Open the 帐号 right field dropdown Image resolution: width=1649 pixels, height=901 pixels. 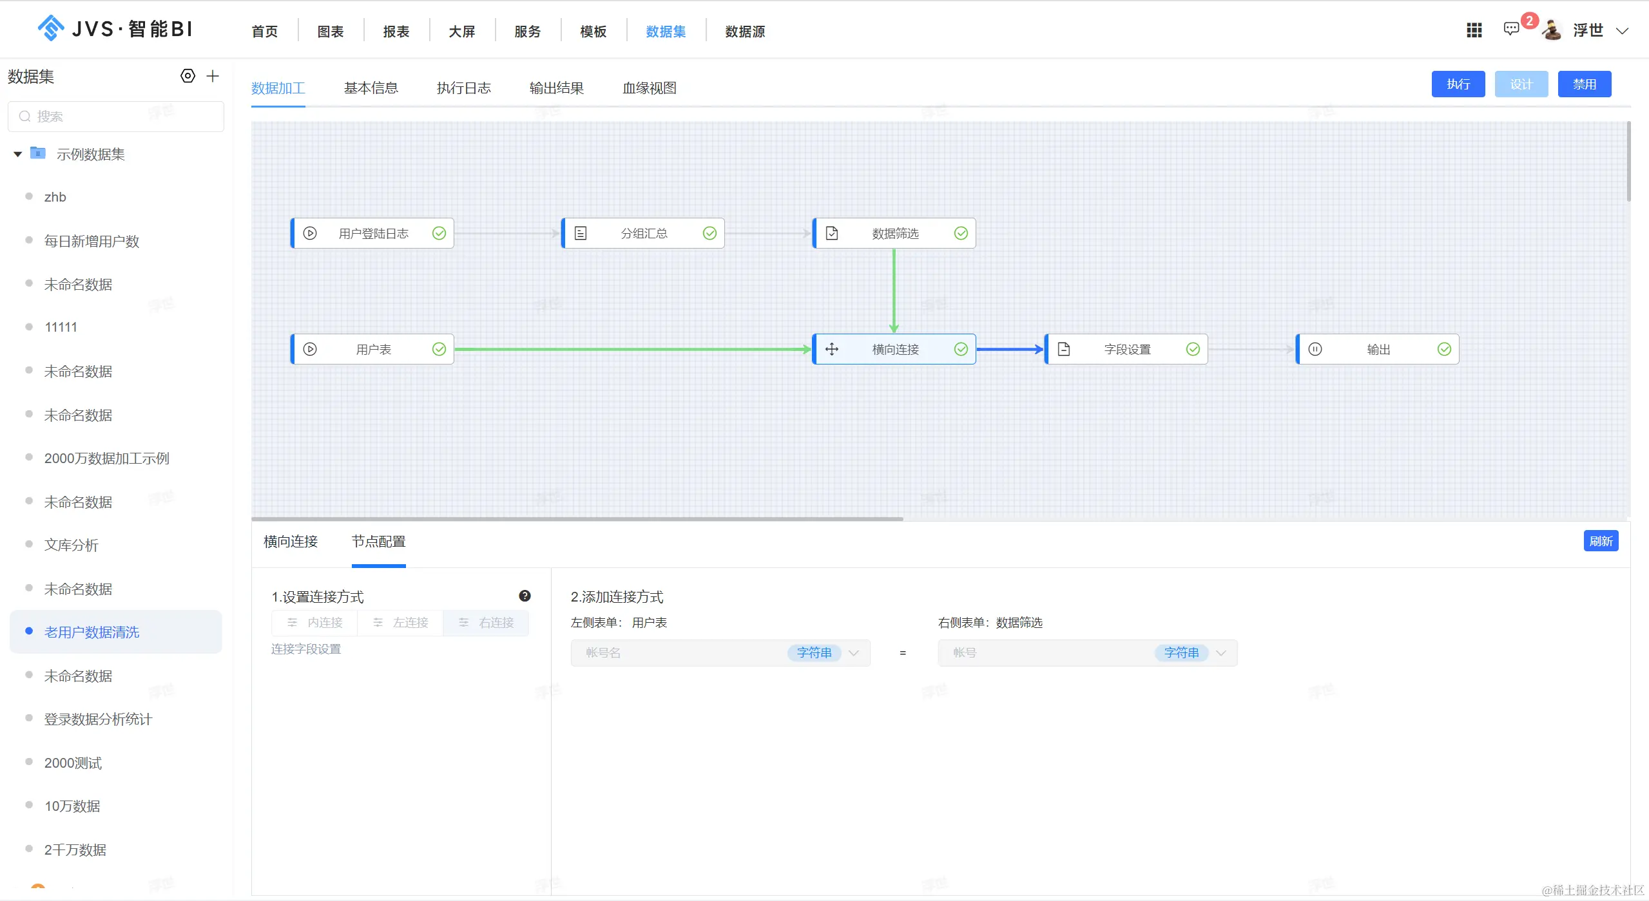point(1221,653)
